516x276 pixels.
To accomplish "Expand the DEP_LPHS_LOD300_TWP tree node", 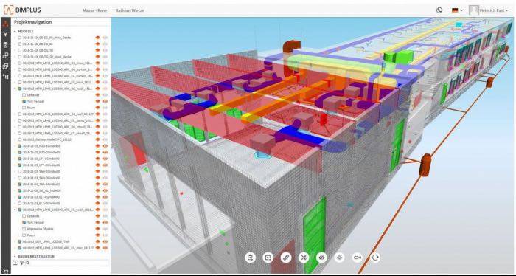I will pyautogui.click(x=15, y=241).
